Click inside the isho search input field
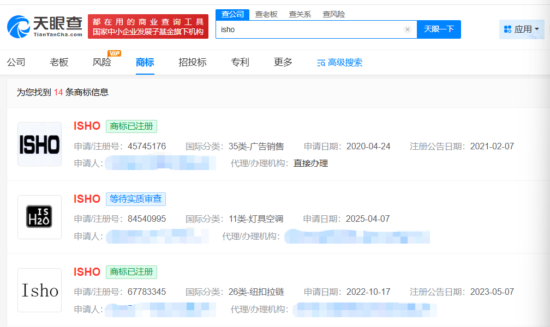Screen dimensions: 550x327 pyautogui.click(x=306, y=29)
